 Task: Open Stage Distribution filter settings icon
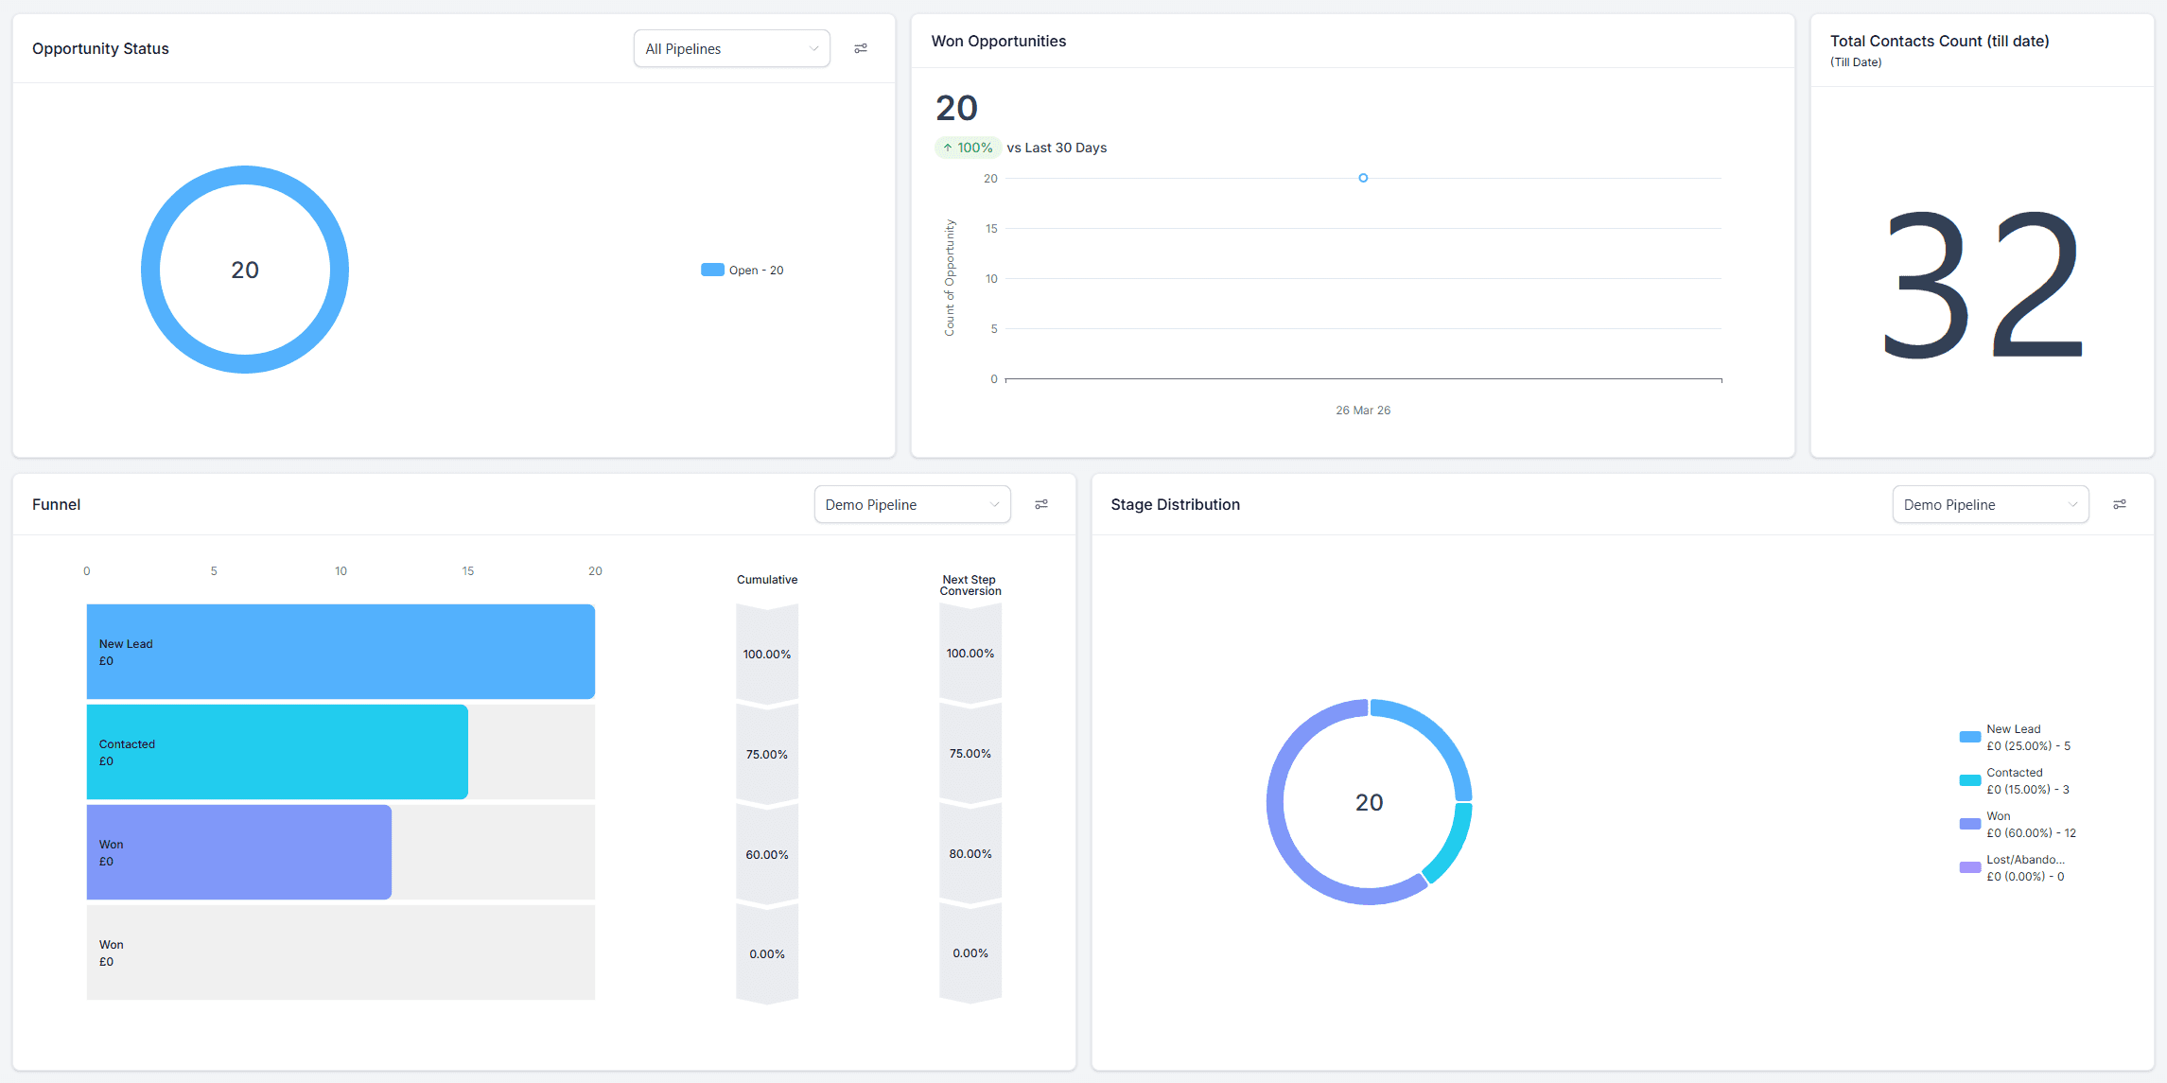(2120, 504)
